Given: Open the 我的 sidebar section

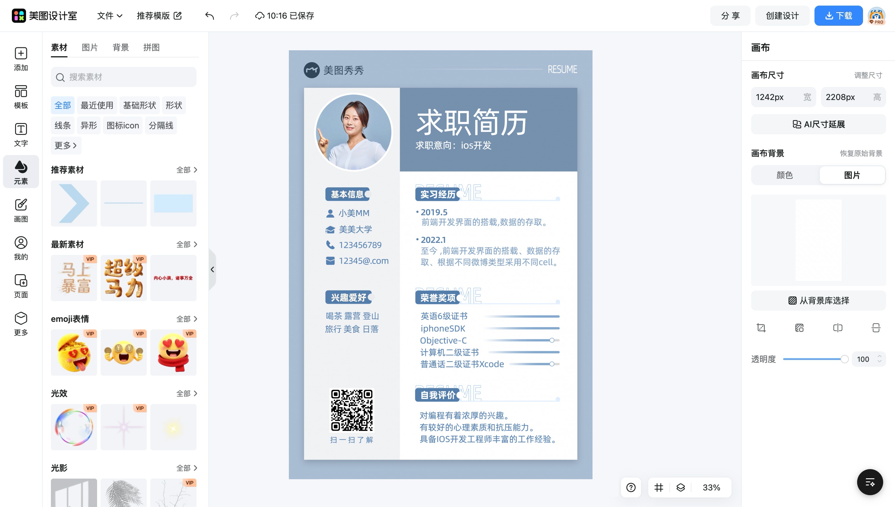Looking at the screenshot, I should coord(21,248).
